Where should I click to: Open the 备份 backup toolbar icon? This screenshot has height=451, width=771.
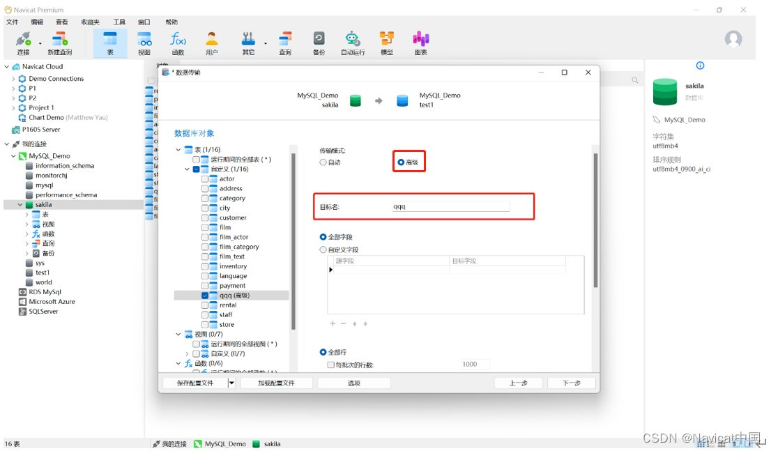point(319,43)
